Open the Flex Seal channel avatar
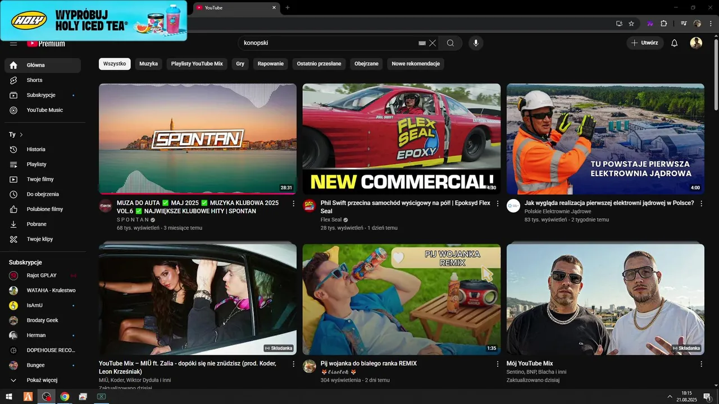 [x=310, y=205]
